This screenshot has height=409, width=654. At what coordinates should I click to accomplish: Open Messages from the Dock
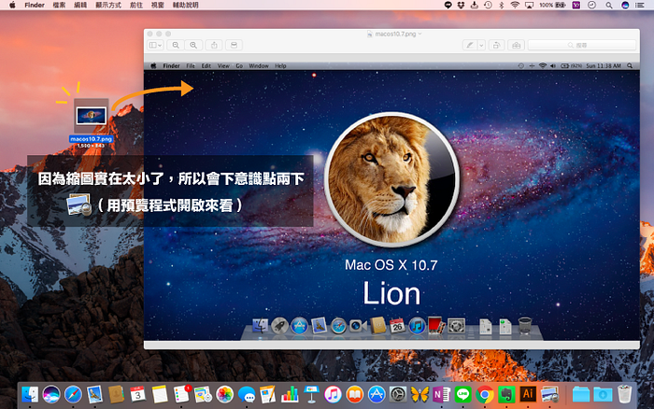coord(247,394)
